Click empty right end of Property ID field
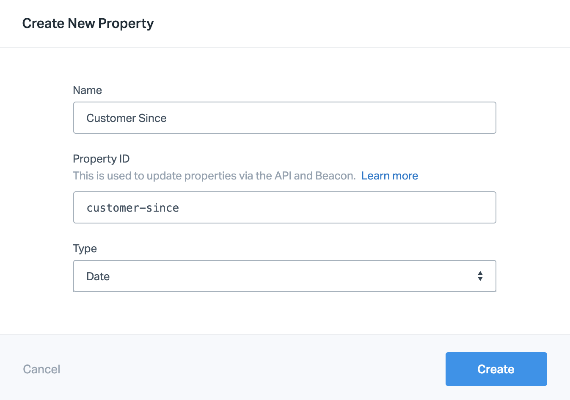The height and width of the screenshot is (400, 570). coord(457,207)
